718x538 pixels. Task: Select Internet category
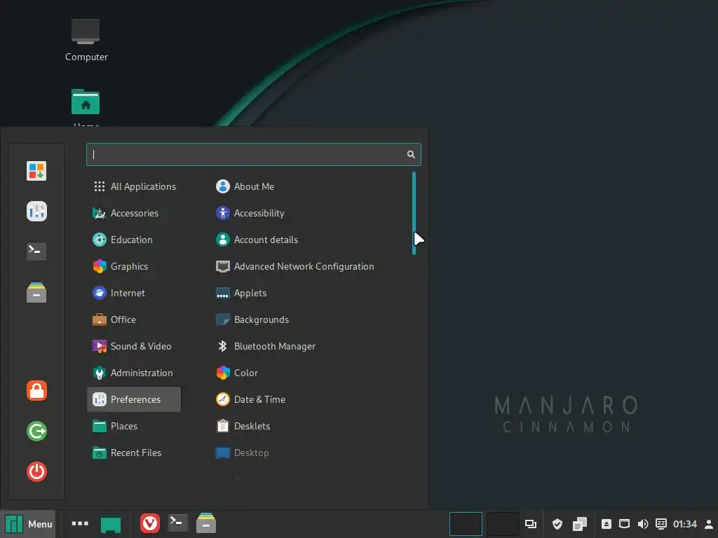click(x=134, y=293)
